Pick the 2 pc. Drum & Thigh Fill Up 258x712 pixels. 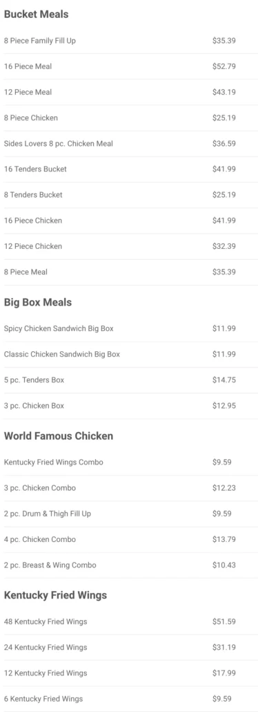coord(129,514)
